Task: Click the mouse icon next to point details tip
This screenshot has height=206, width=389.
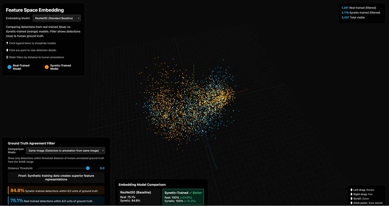Action: tap(7, 50)
